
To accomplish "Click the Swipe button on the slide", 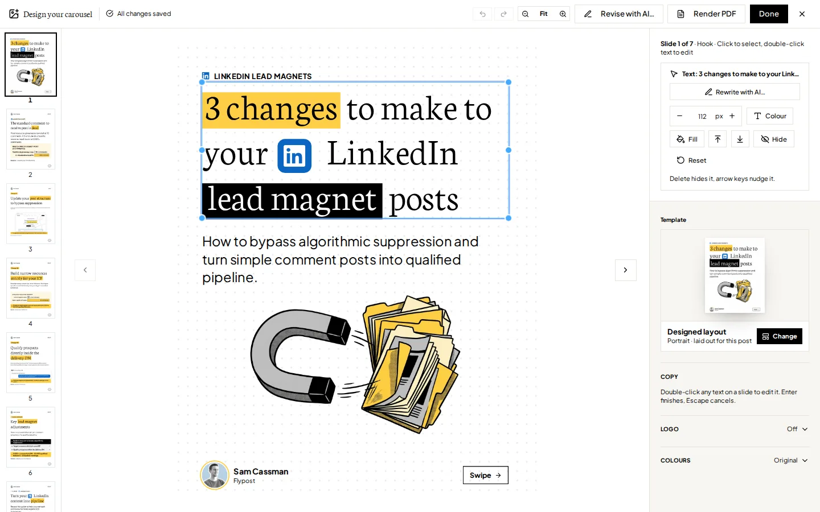I will [x=486, y=475].
